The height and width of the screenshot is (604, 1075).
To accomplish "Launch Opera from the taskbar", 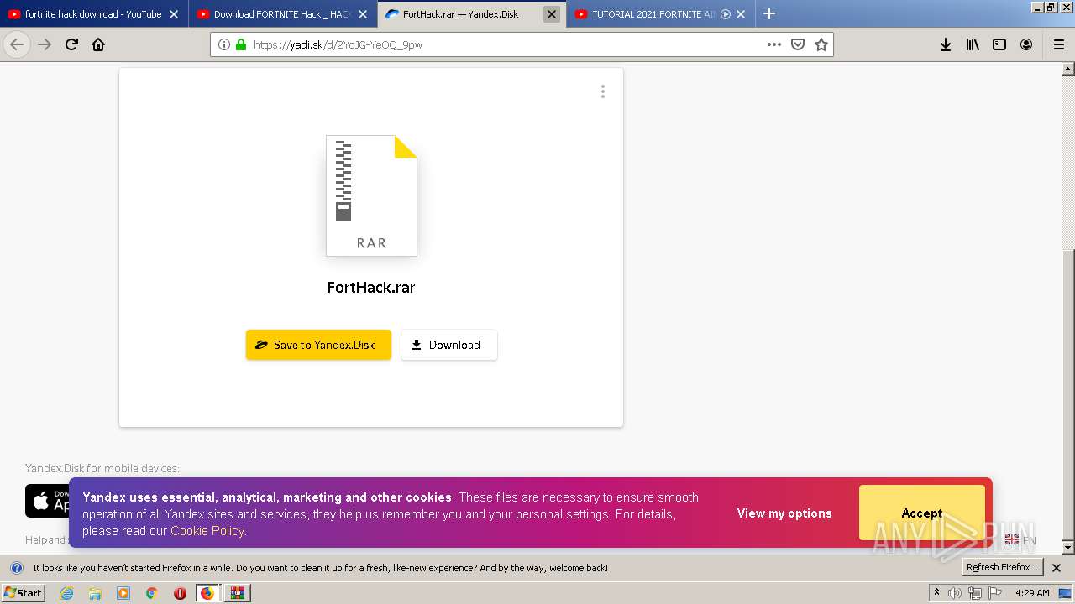I will click(x=180, y=593).
